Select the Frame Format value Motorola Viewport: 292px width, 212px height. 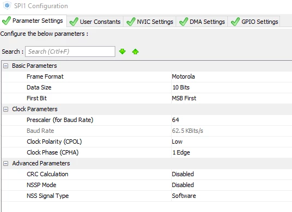pos(183,76)
